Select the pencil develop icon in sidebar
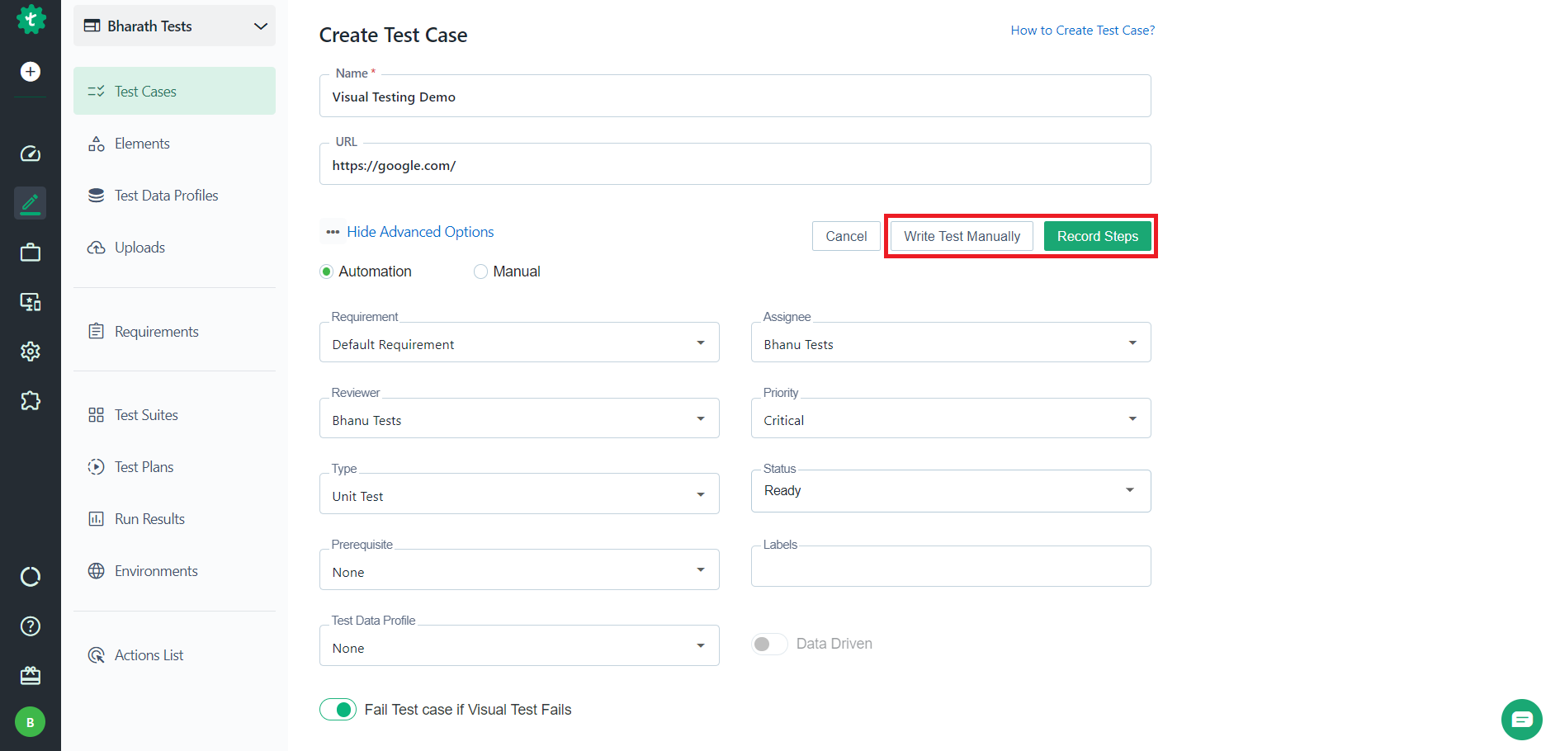This screenshot has width=1560, height=751. [31, 203]
